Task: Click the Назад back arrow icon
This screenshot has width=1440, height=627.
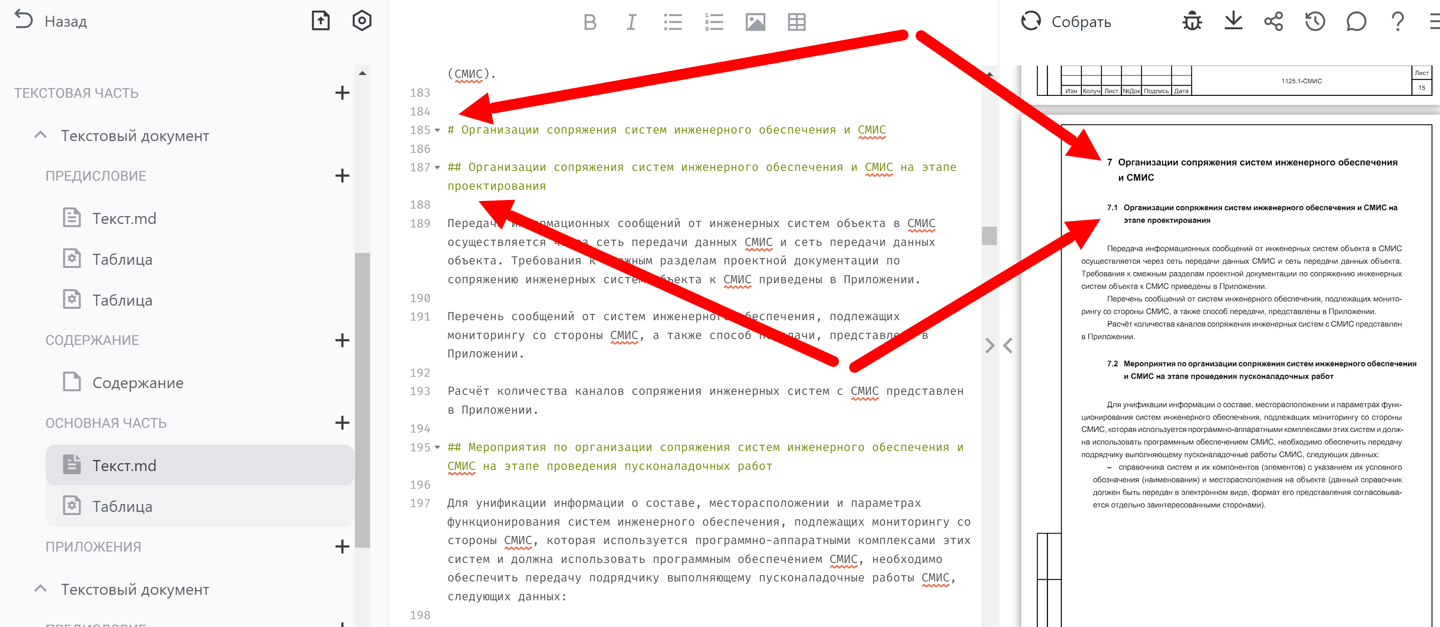Action: click(24, 20)
